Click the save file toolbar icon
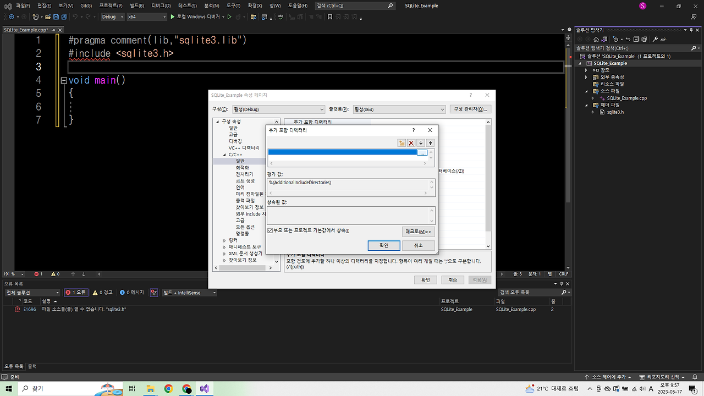 tap(56, 17)
